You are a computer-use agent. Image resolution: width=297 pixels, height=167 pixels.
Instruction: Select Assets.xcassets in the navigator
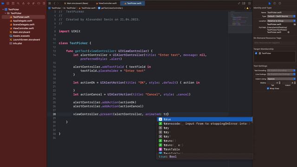[21, 36]
